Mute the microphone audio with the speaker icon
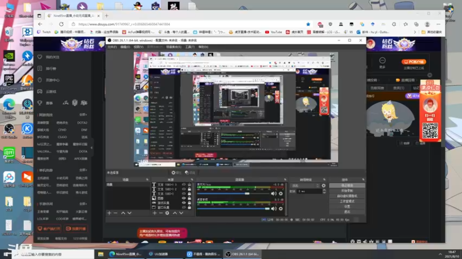462x259 pixels. click(274, 193)
